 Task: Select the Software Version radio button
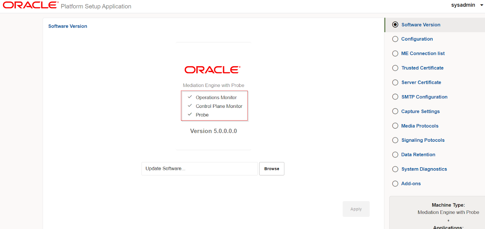(395, 25)
